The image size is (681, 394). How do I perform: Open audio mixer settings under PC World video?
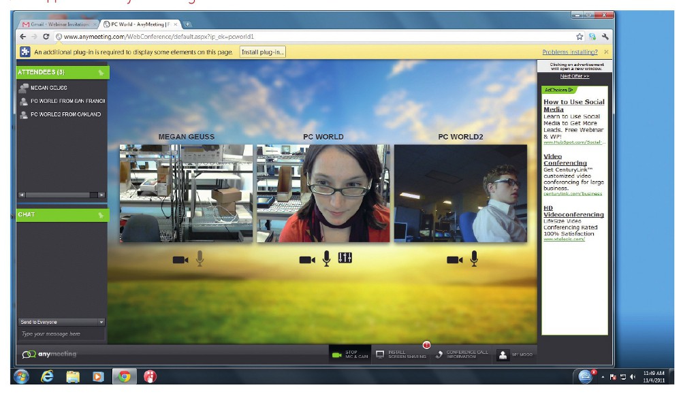click(345, 259)
